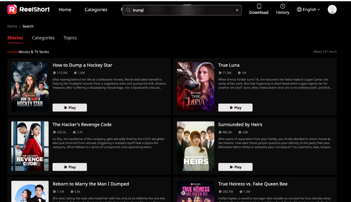Click the ReelShort logo icon

coord(12,9)
